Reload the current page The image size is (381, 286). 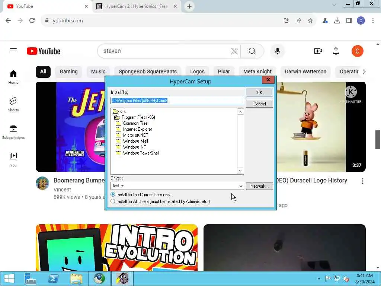click(32, 21)
